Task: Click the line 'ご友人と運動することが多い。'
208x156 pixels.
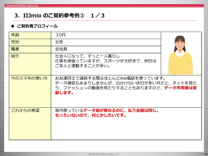Action: pos(82,66)
